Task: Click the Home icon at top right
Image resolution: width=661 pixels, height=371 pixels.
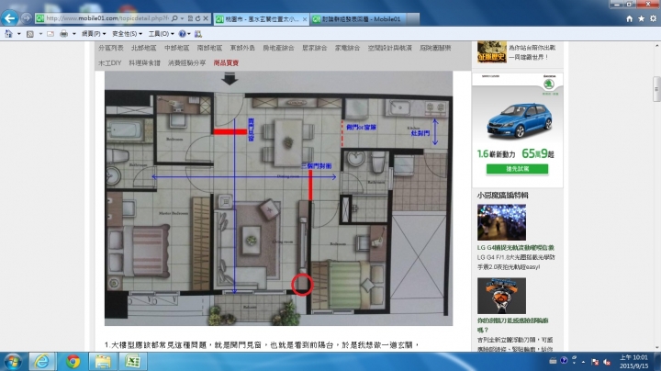Action: (x=629, y=18)
